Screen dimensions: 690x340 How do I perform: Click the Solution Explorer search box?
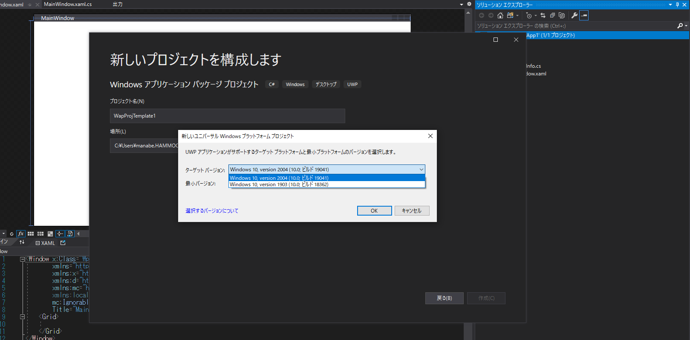[575, 26]
